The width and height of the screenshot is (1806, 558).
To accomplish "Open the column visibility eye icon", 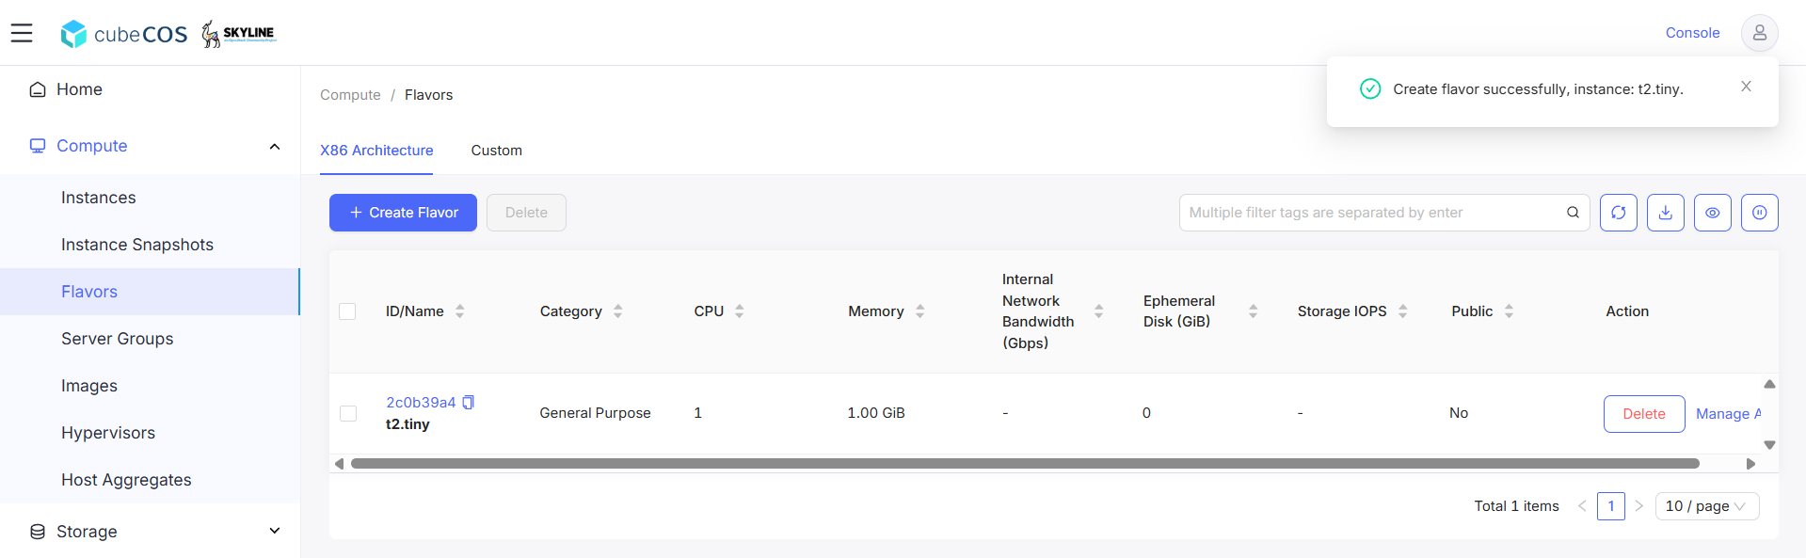I will coord(1712,213).
